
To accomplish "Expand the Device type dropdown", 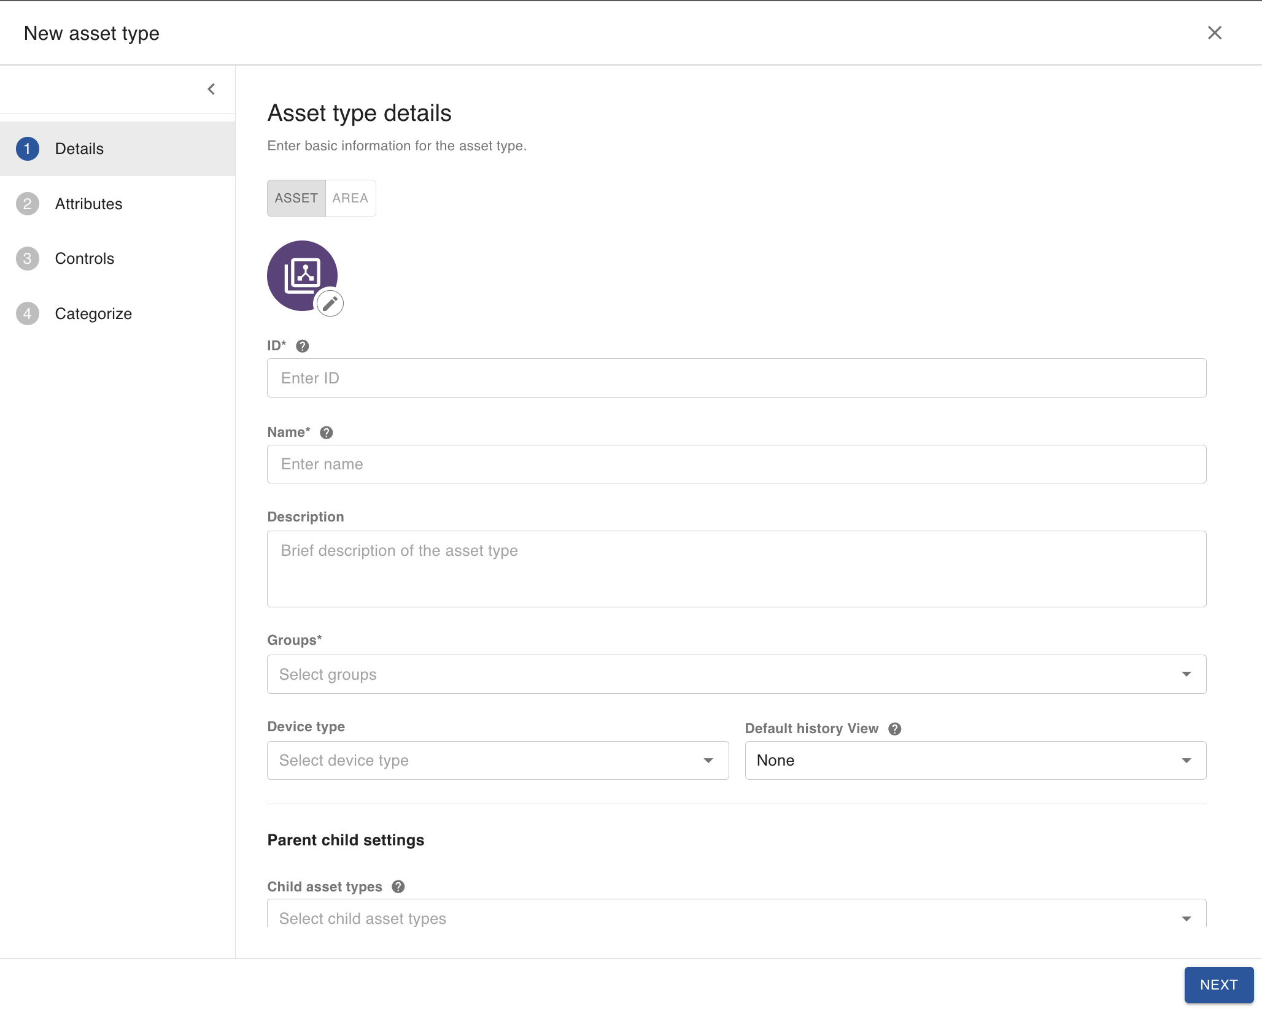I will coord(497,761).
